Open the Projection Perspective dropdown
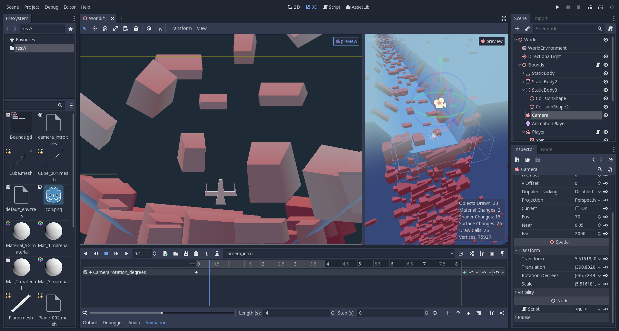This screenshot has height=331, width=619. pyautogui.click(x=588, y=200)
